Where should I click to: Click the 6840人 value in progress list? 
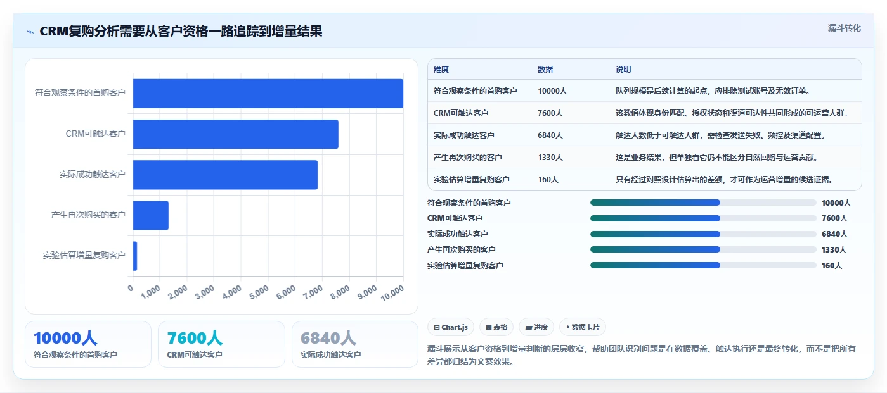(x=834, y=234)
